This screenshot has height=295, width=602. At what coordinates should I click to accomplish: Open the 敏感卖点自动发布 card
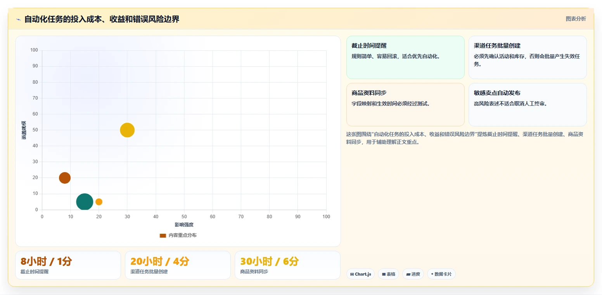click(x=528, y=105)
